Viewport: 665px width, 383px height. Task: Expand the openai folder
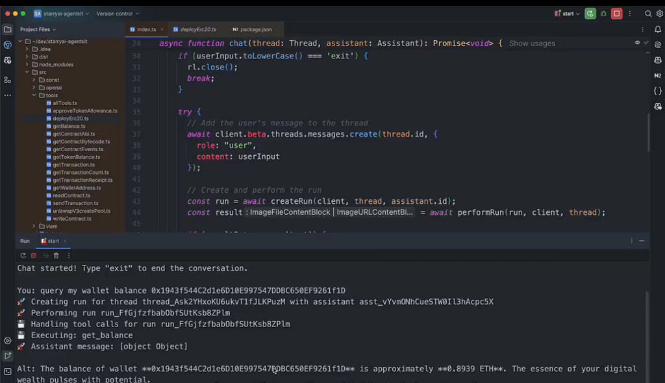pyautogui.click(x=34, y=88)
